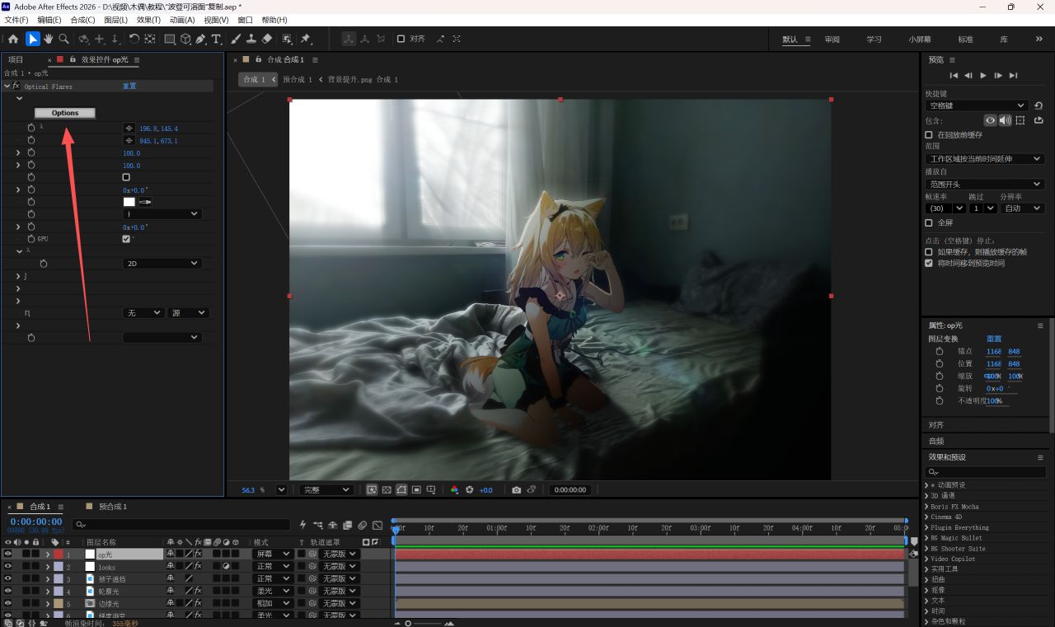Toggle the 在回放前缓存 checkbox
This screenshot has width=1055, height=627.
tap(929, 134)
